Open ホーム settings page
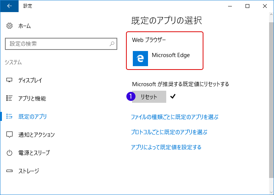The height and width of the screenshot is (195, 274). point(24,26)
